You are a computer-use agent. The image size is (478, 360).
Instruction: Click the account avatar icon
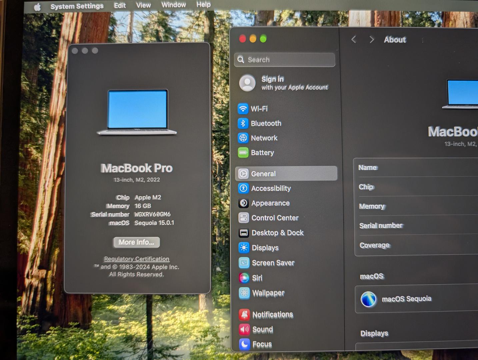(x=247, y=83)
